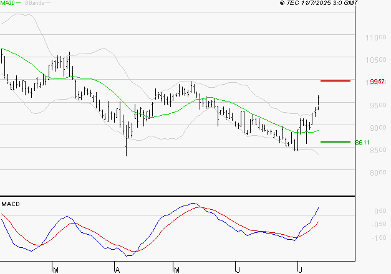Click the latest price bar at far right

[x=319, y=102]
